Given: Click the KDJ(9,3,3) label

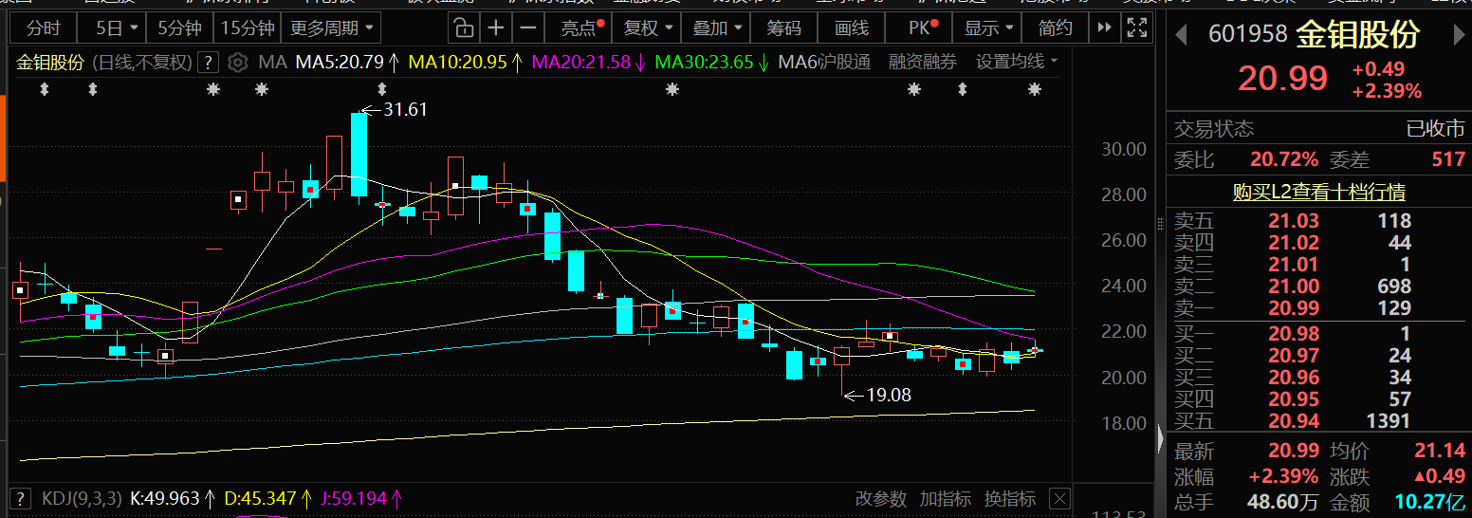Looking at the screenshot, I should click(x=82, y=498).
